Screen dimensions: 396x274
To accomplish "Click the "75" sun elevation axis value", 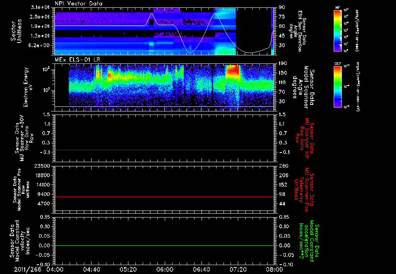I will pos(282,17).
